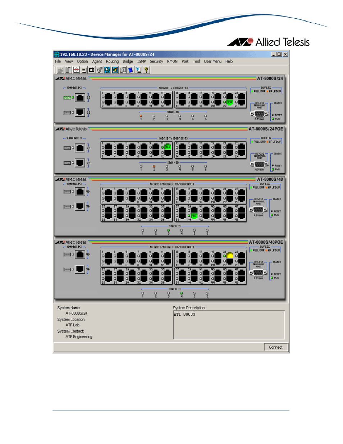The height and width of the screenshot is (444, 343).
Task: Select port 24 on AT-8000S/24POE switch
Action: point(241,152)
